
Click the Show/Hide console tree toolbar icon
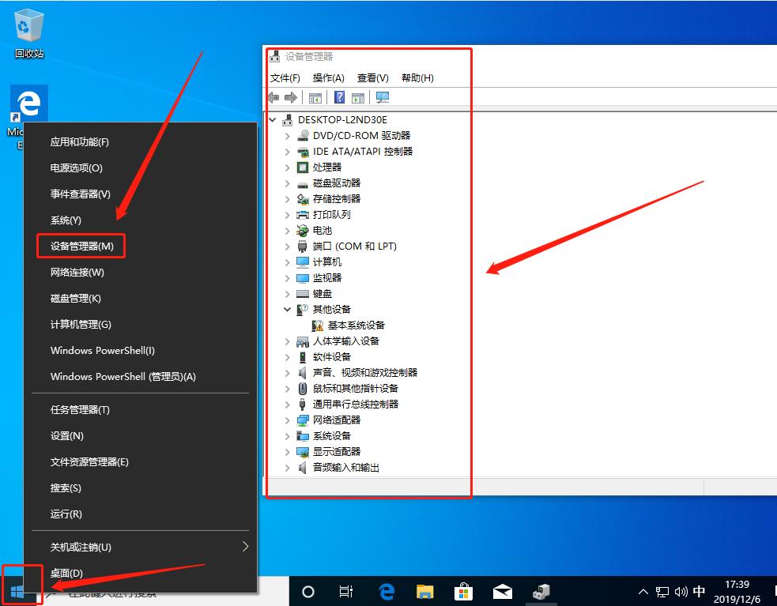315,97
